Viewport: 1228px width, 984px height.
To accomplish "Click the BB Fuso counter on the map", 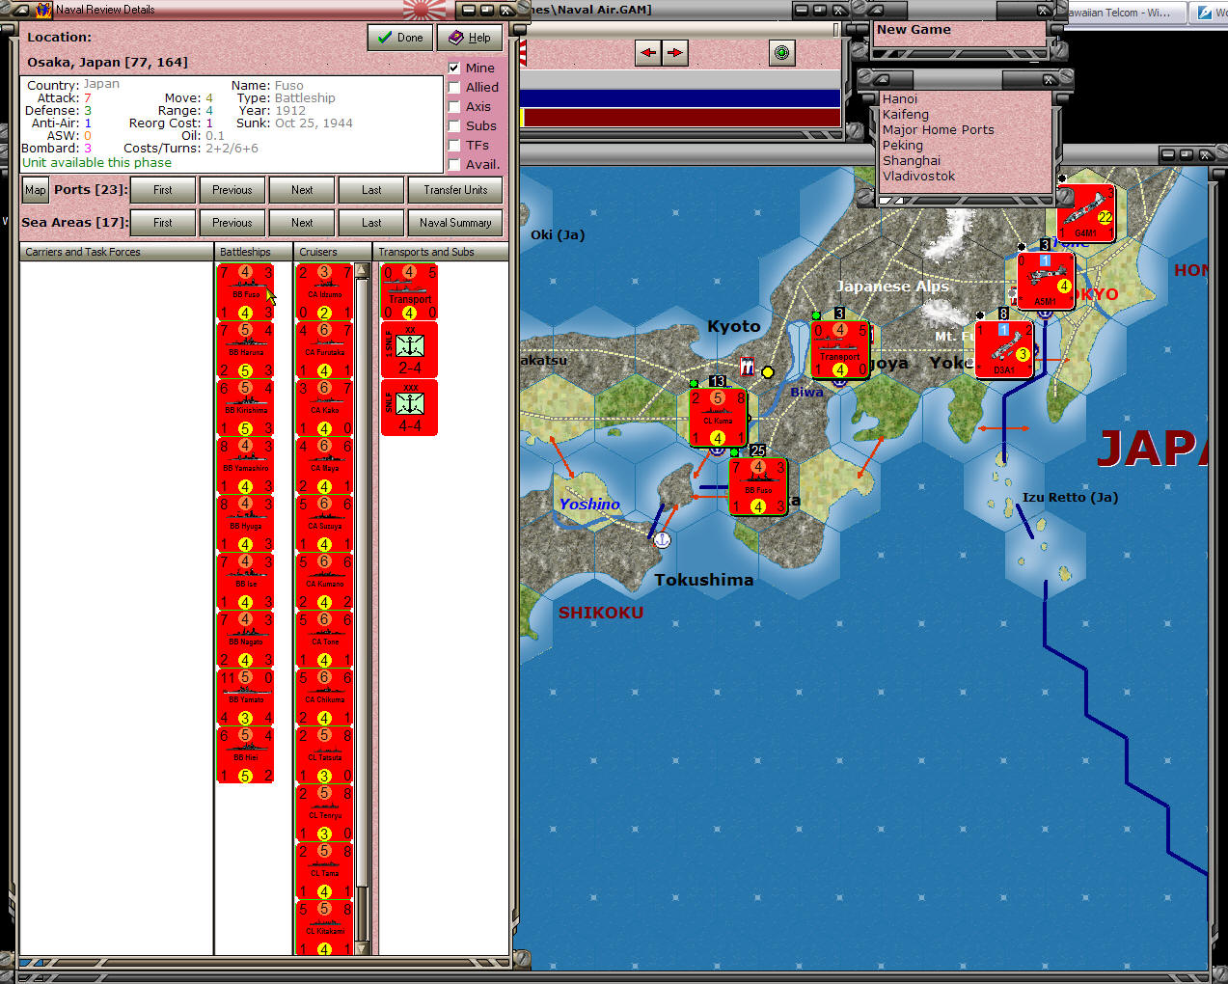I will (758, 486).
